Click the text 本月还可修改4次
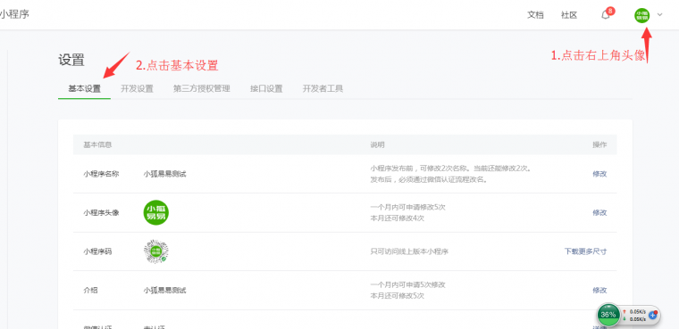The image size is (679, 329). click(x=397, y=218)
